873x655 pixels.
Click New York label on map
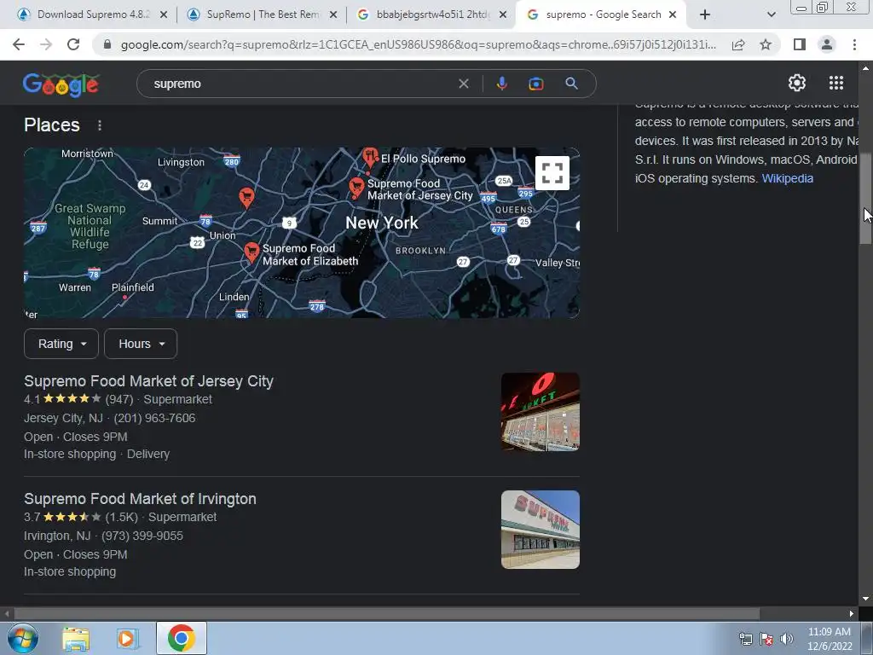point(381,223)
